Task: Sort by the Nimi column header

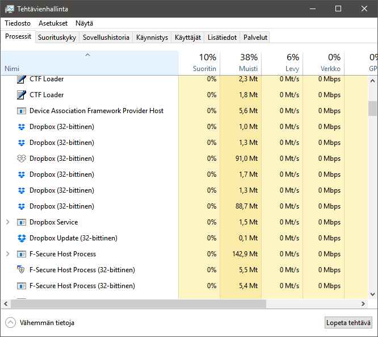Action: 90,63
